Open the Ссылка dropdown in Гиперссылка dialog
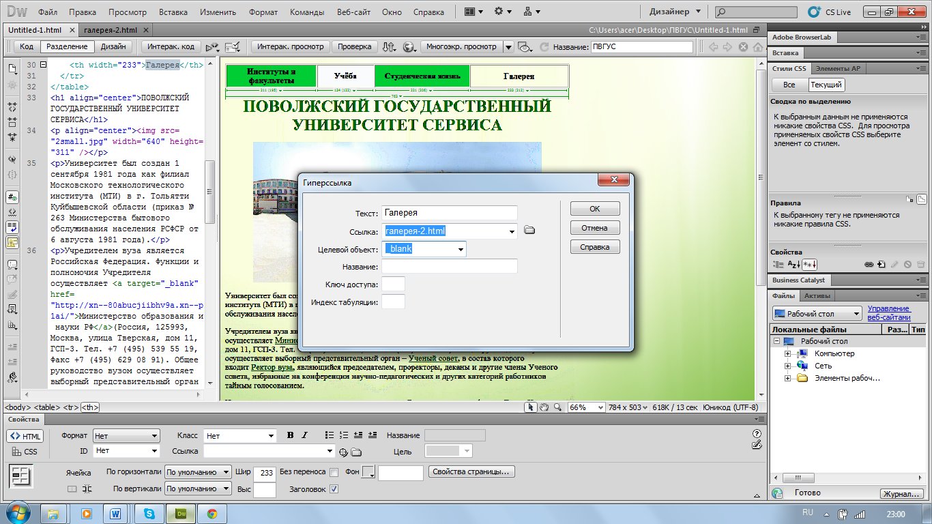932x524 pixels. pos(512,231)
